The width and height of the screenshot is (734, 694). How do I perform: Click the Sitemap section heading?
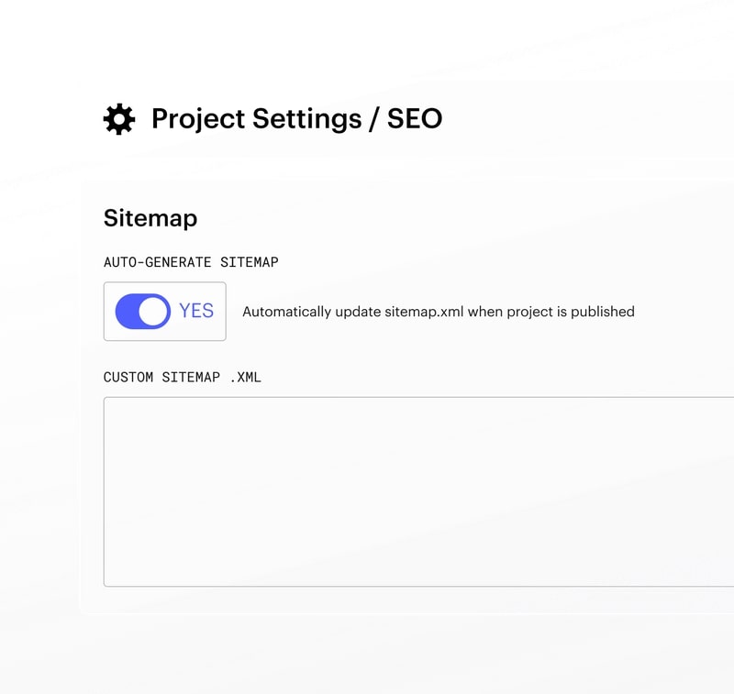click(x=150, y=218)
